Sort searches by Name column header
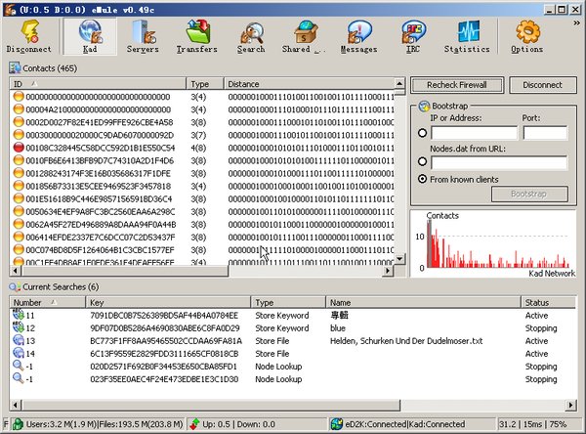Image resolution: width=586 pixels, height=434 pixels. 423,302
